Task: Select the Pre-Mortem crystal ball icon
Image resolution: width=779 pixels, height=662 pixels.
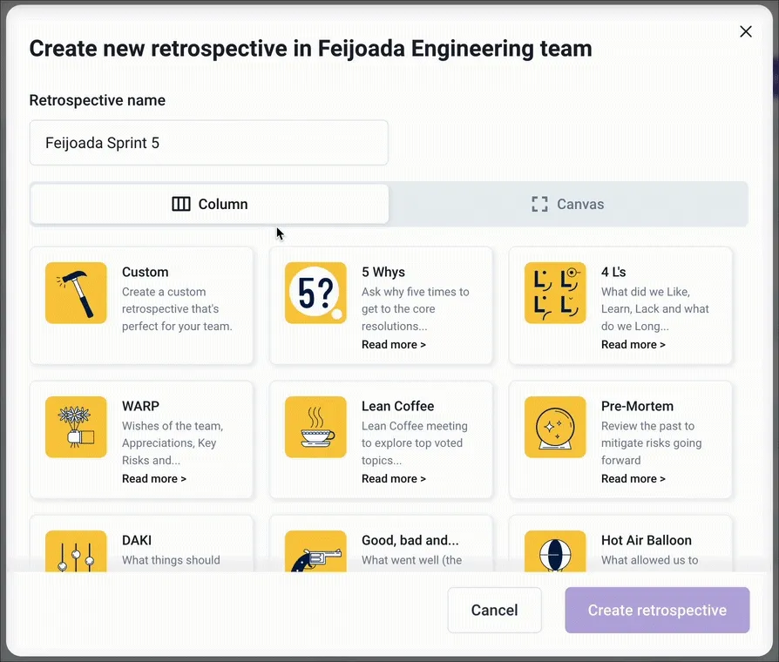Action: click(x=555, y=427)
